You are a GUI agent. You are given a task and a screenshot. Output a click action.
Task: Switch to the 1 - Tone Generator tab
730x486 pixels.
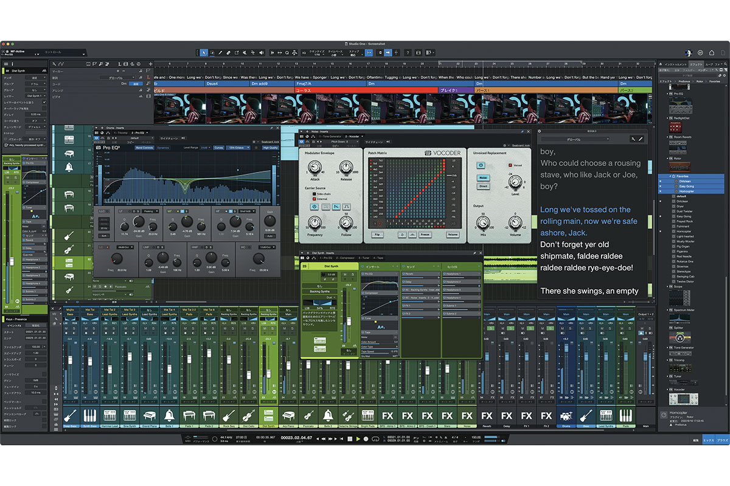pyautogui.click(x=329, y=137)
